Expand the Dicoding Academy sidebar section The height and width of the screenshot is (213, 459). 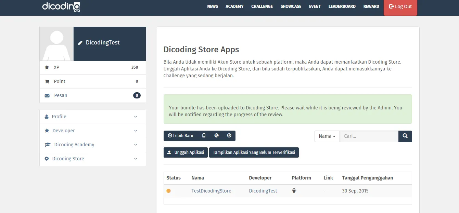92,145
